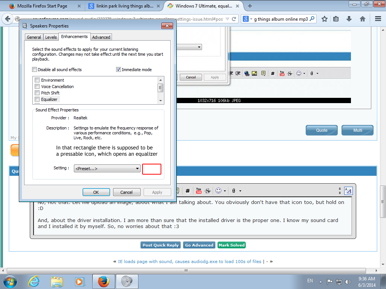The height and width of the screenshot is (289, 386).
Task: Go to Firefox home page icon
Action: pos(362,19)
